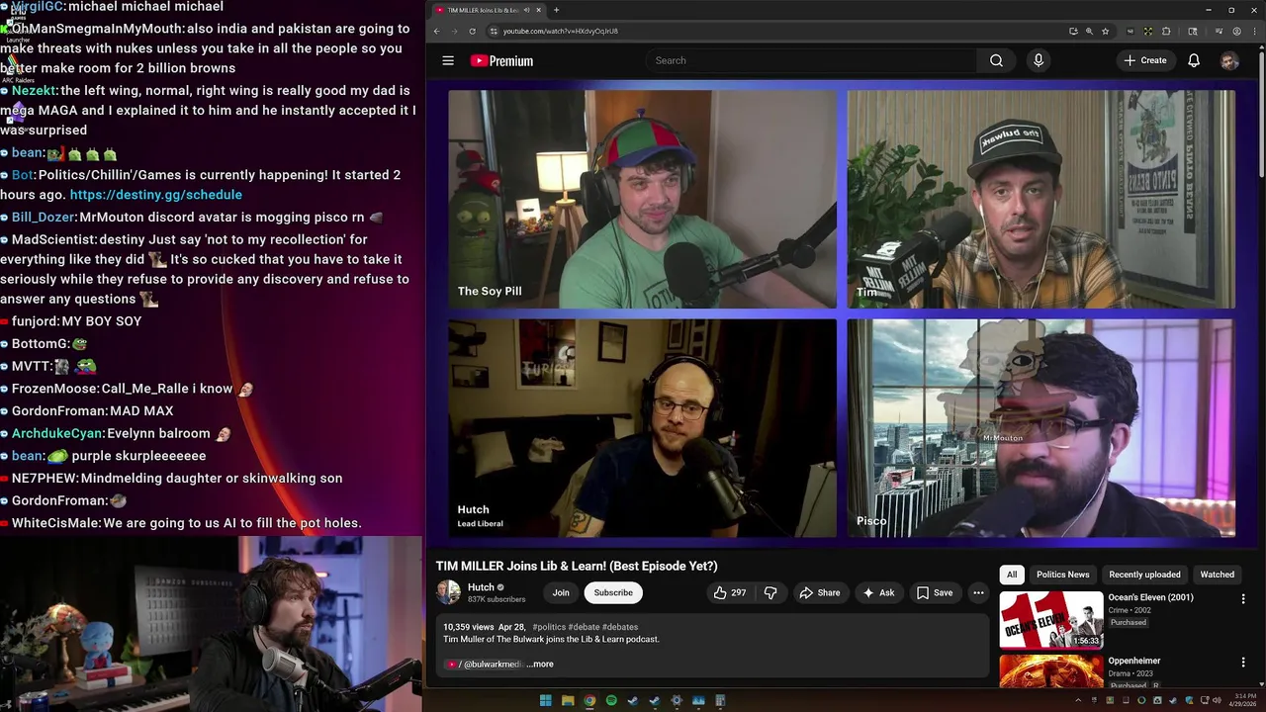Screen dimensions: 1266x712
Task: Subscribe to the Hutch channel
Action: point(613,592)
